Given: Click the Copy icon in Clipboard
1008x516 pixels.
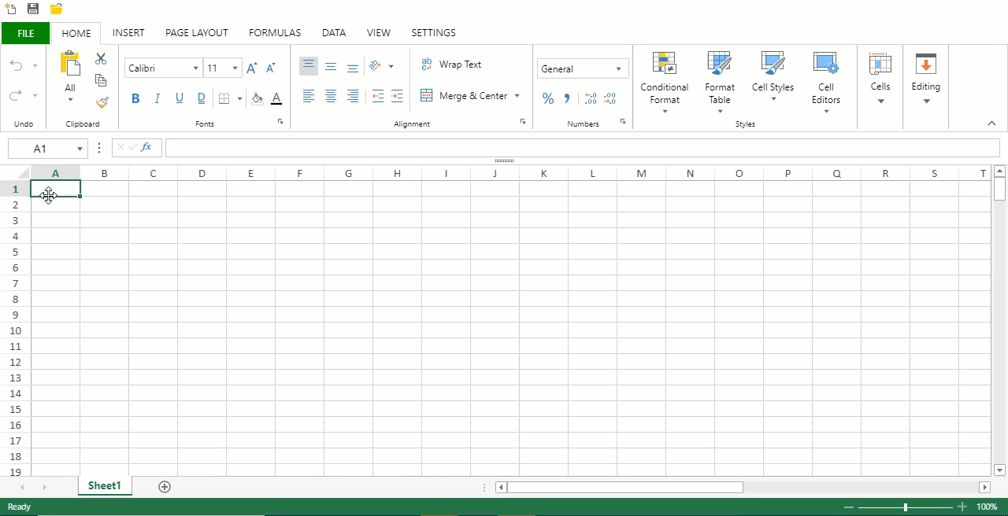Looking at the screenshot, I should pos(101,80).
